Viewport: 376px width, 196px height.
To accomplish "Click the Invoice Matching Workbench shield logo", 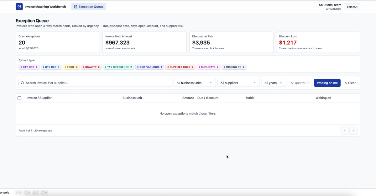I will point(19,7).
